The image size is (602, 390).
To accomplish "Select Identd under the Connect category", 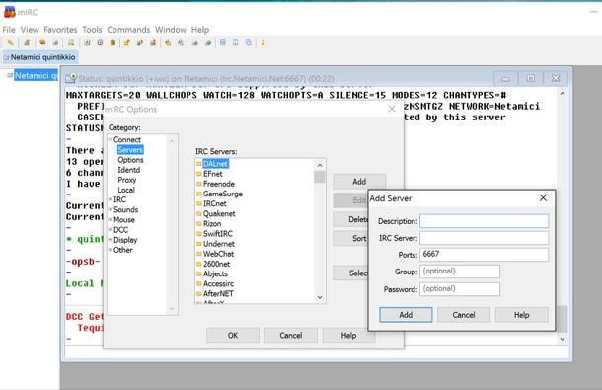I will pyautogui.click(x=129, y=170).
